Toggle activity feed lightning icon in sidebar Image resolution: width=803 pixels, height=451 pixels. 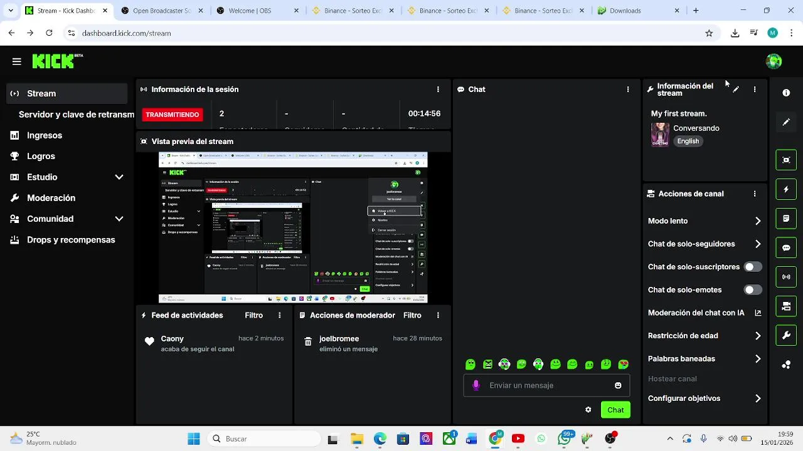(786, 189)
